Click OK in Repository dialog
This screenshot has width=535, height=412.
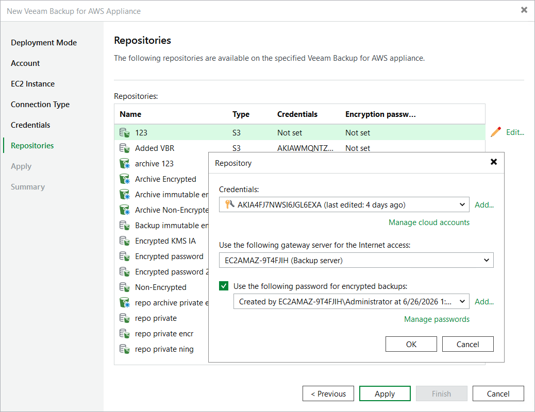[x=411, y=344]
